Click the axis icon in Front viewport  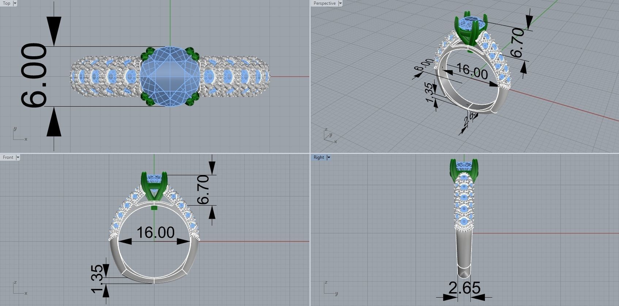tap(20, 288)
